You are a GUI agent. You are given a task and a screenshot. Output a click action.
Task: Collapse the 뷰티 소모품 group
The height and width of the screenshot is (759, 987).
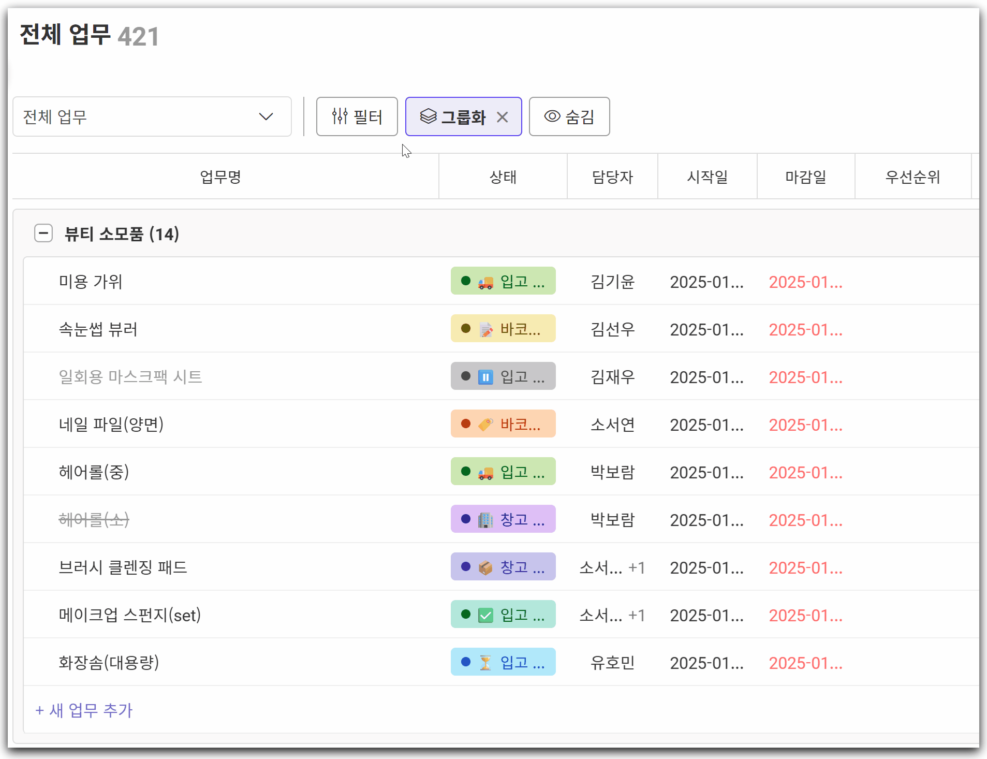click(x=43, y=233)
